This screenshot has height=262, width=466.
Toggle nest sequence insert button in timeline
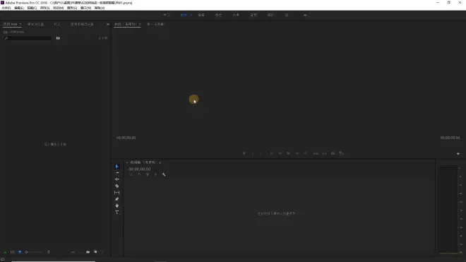click(x=131, y=174)
